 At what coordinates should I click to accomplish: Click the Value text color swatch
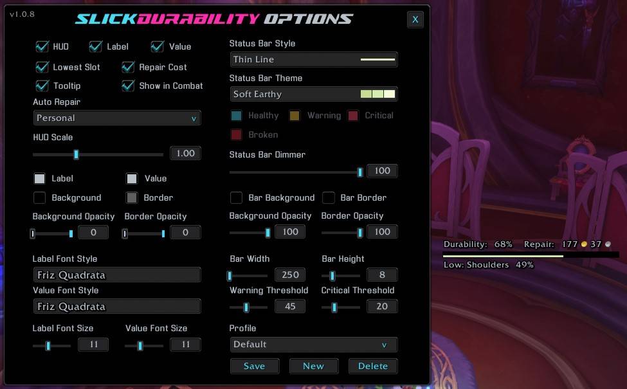pyautogui.click(x=132, y=178)
